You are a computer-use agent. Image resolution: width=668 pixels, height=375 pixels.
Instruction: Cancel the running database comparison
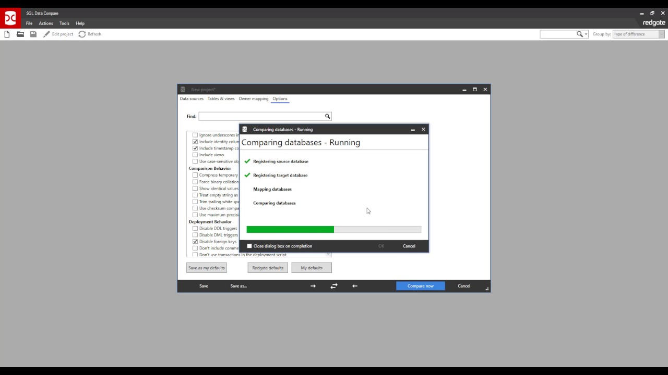point(409,246)
